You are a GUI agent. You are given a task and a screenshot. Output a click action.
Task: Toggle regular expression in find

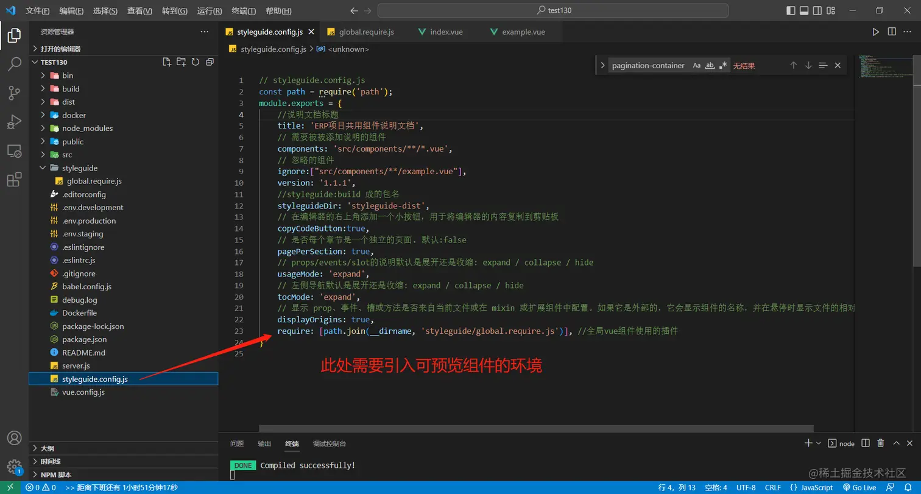coord(723,65)
